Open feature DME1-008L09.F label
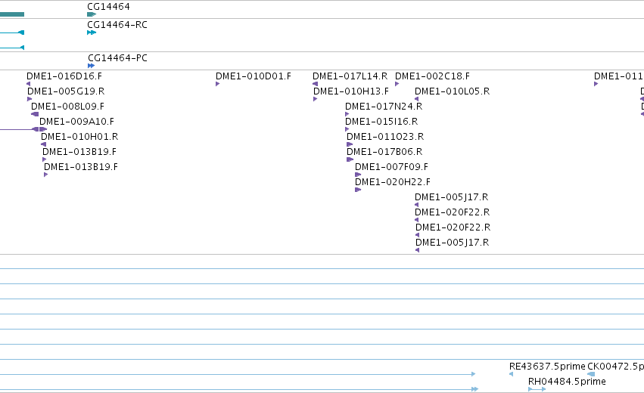Viewport: 644px width, 393px height. (x=68, y=107)
